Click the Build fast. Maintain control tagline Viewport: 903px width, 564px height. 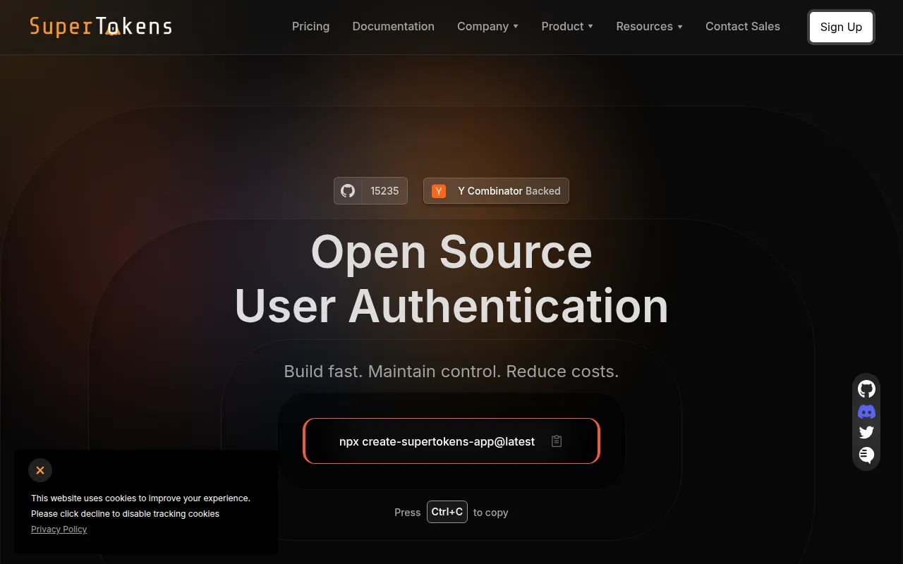click(451, 372)
